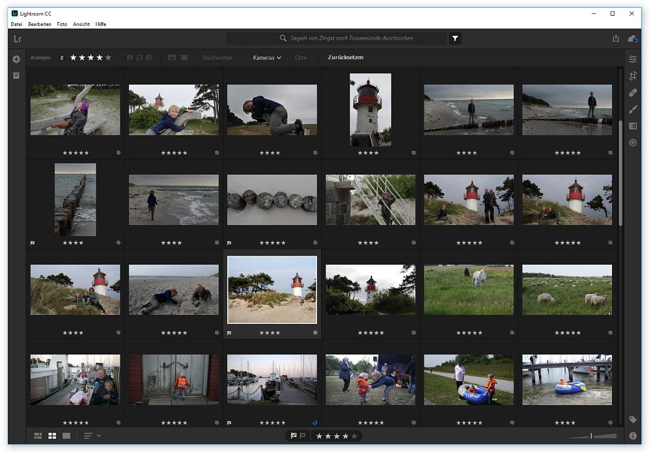Select the Linear Gradient tool
This screenshot has height=454, width=651.
632,126
